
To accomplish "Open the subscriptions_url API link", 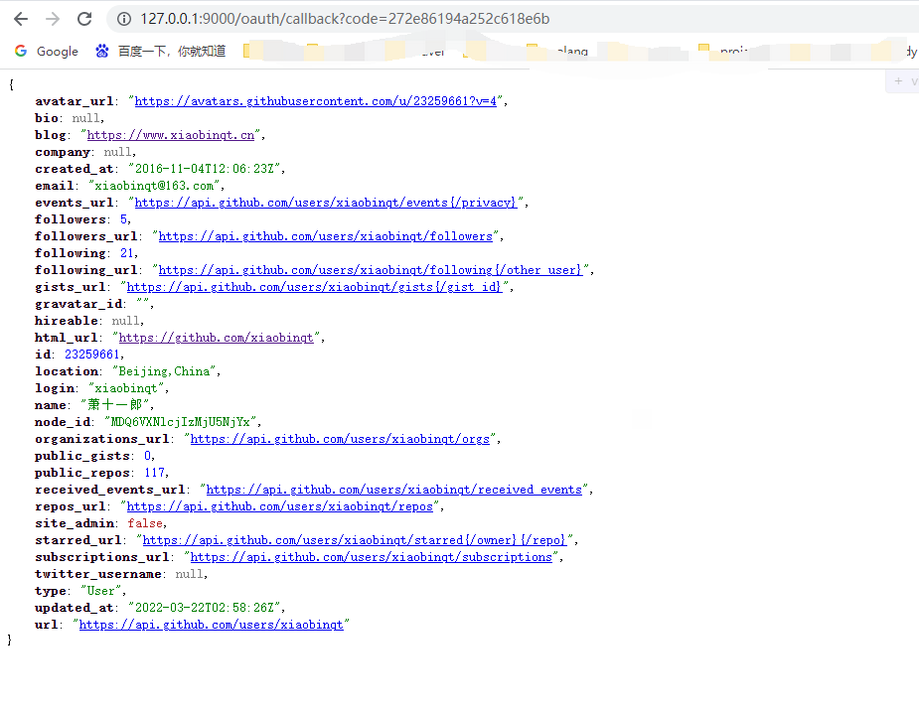I will tap(371, 557).
